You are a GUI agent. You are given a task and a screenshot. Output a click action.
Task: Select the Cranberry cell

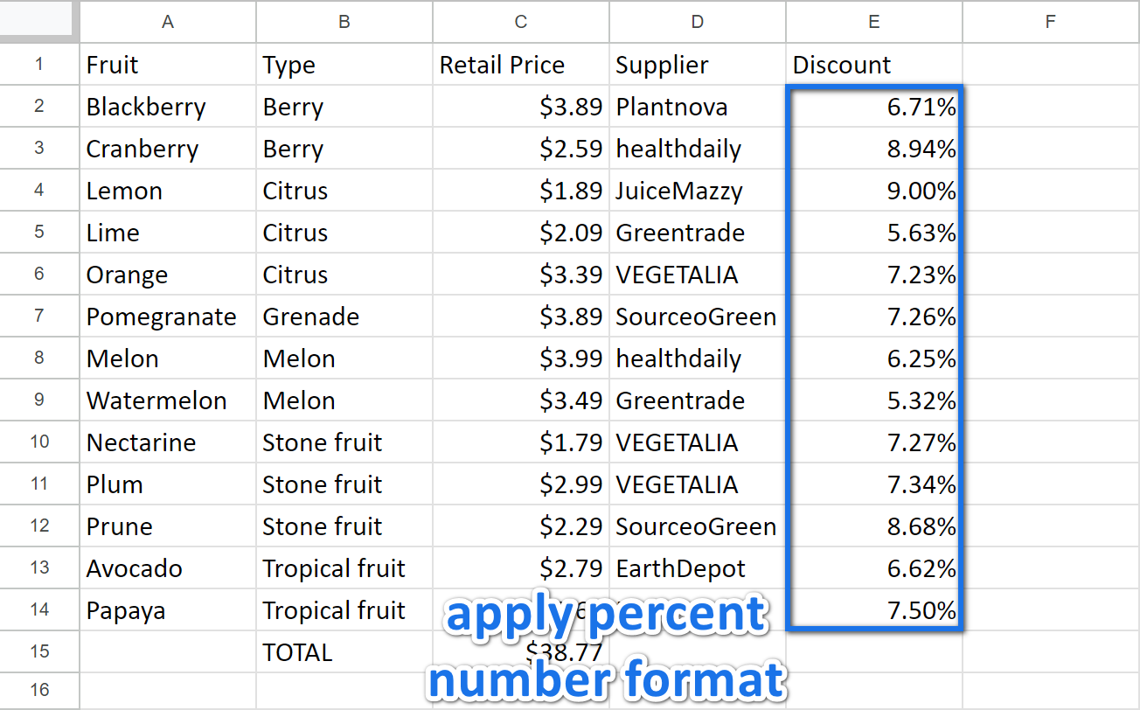[x=168, y=149]
